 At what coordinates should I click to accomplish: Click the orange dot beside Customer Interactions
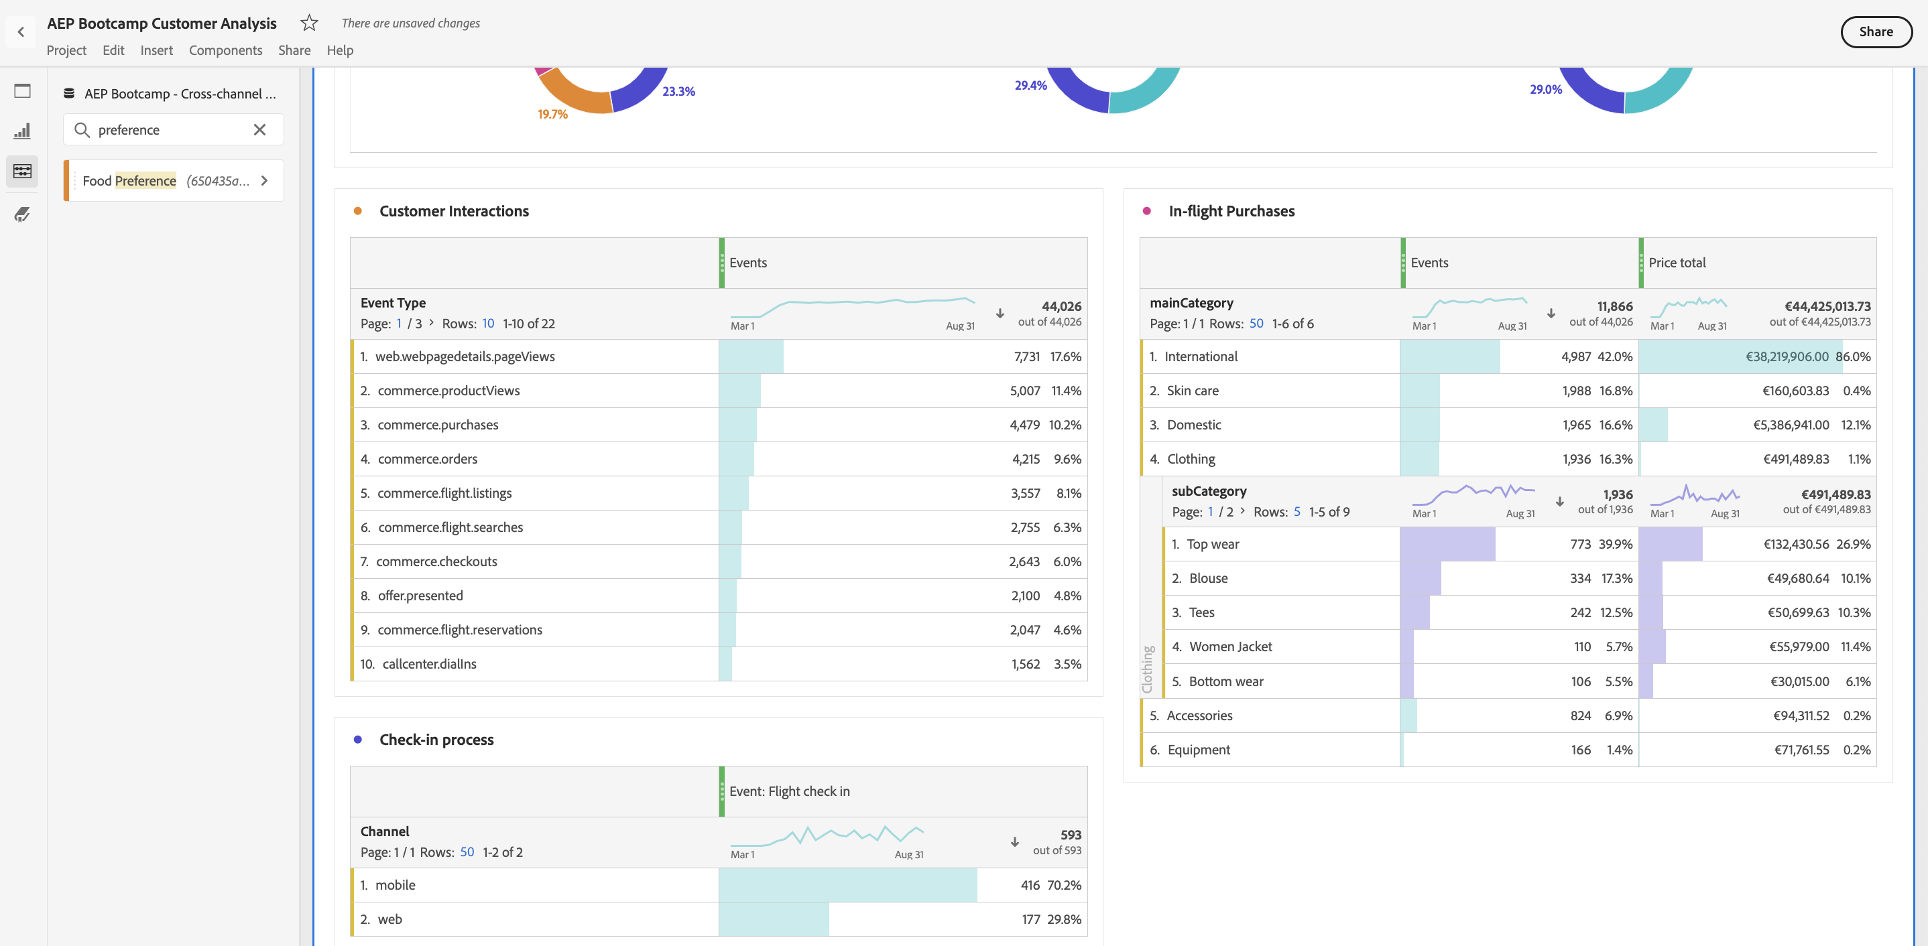pos(358,212)
